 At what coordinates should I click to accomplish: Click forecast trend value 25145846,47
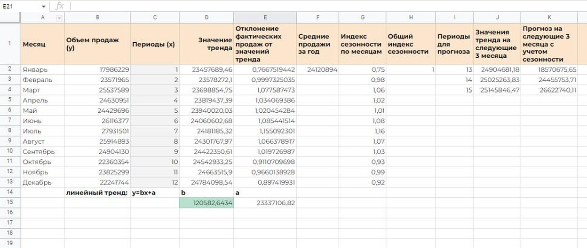click(x=497, y=90)
